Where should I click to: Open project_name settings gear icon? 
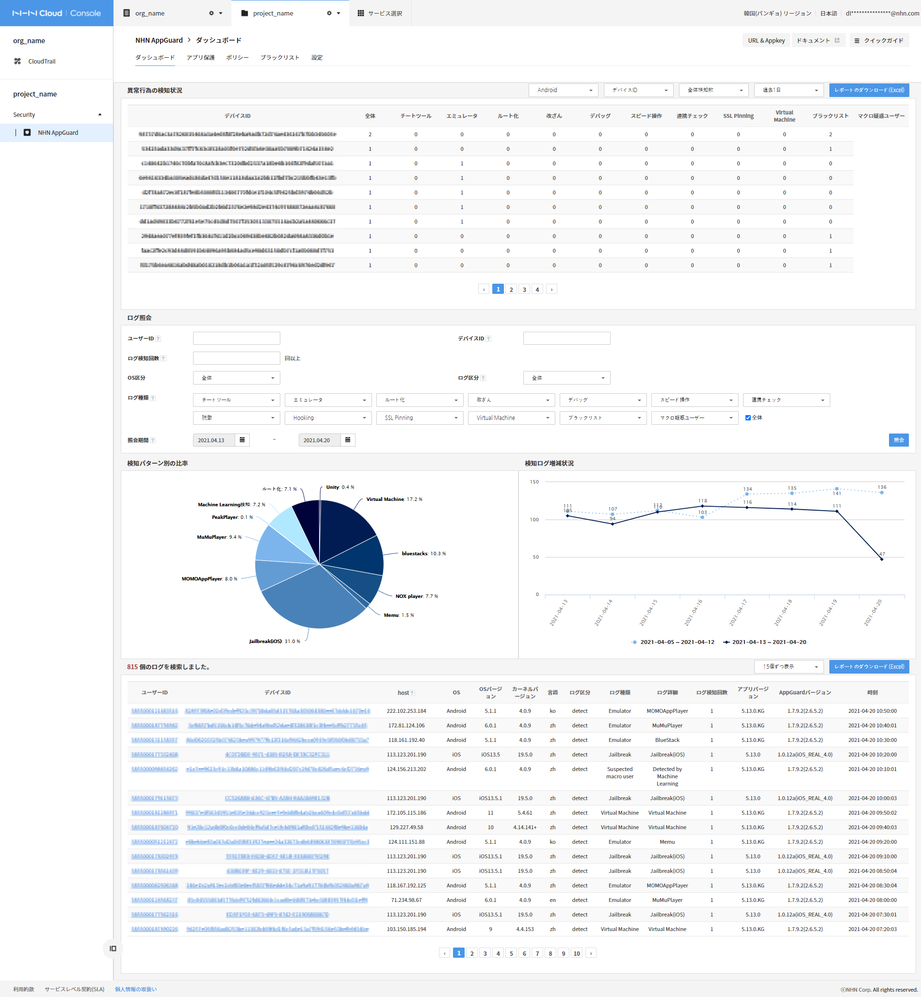329,14
